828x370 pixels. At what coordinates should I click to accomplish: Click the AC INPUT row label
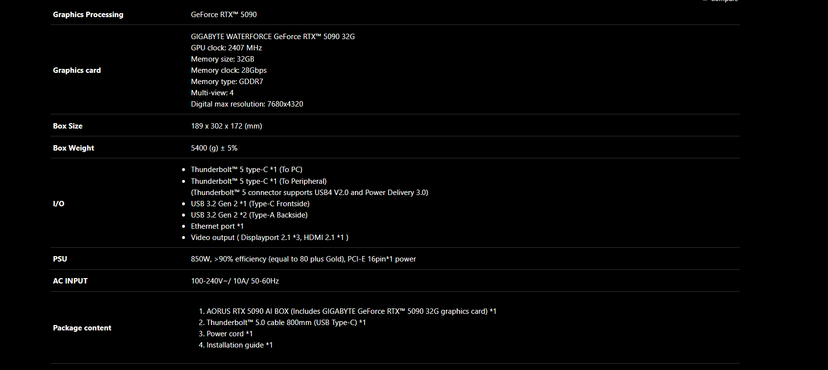70,281
